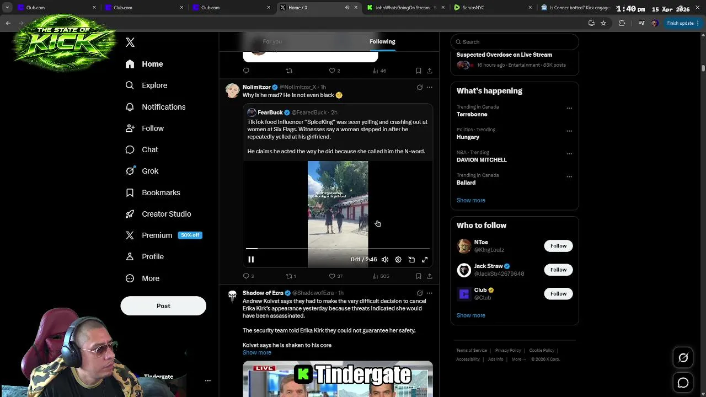Viewport: 706px width, 397px height.
Task: Click Grok icon on Shadow of Ezra post
Action: [420, 293]
